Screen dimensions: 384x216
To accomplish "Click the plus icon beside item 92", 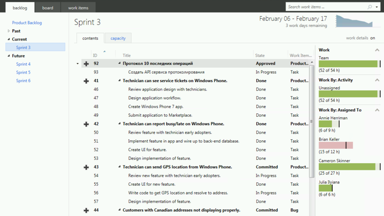I will [x=86, y=64].
